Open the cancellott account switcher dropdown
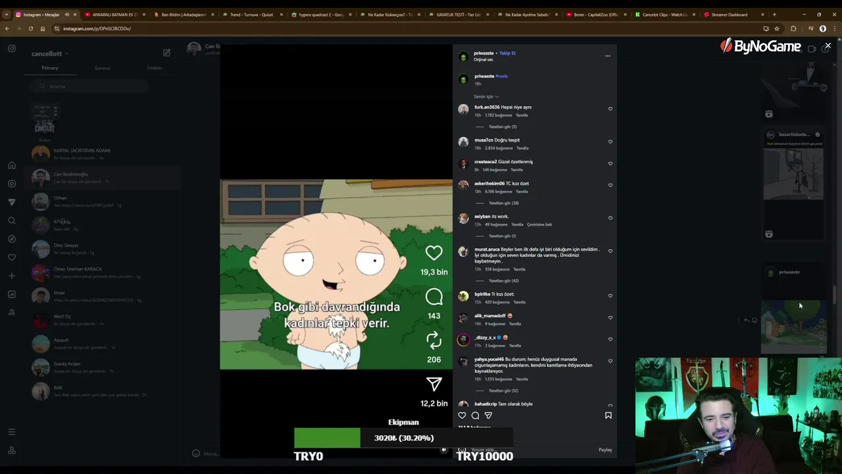Viewport: 842px width, 474px height. [49, 53]
